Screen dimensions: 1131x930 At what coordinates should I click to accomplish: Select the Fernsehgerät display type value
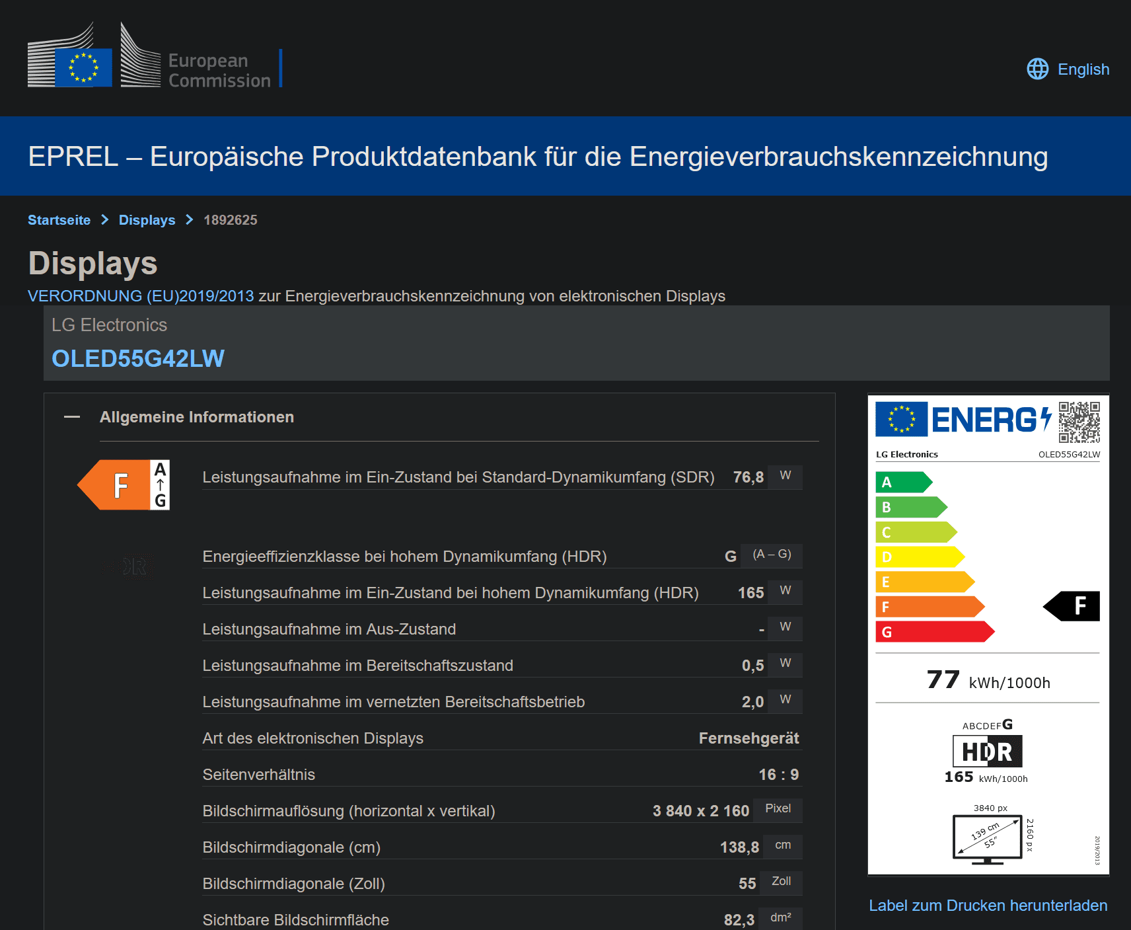(x=749, y=738)
